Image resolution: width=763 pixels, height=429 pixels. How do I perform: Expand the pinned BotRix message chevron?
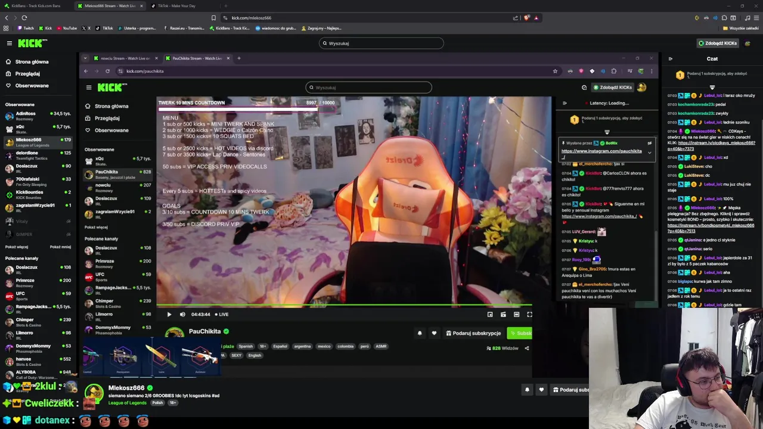pyautogui.click(x=650, y=153)
